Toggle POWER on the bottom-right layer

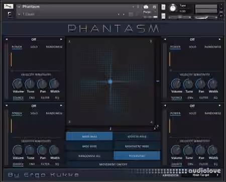[175, 113]
